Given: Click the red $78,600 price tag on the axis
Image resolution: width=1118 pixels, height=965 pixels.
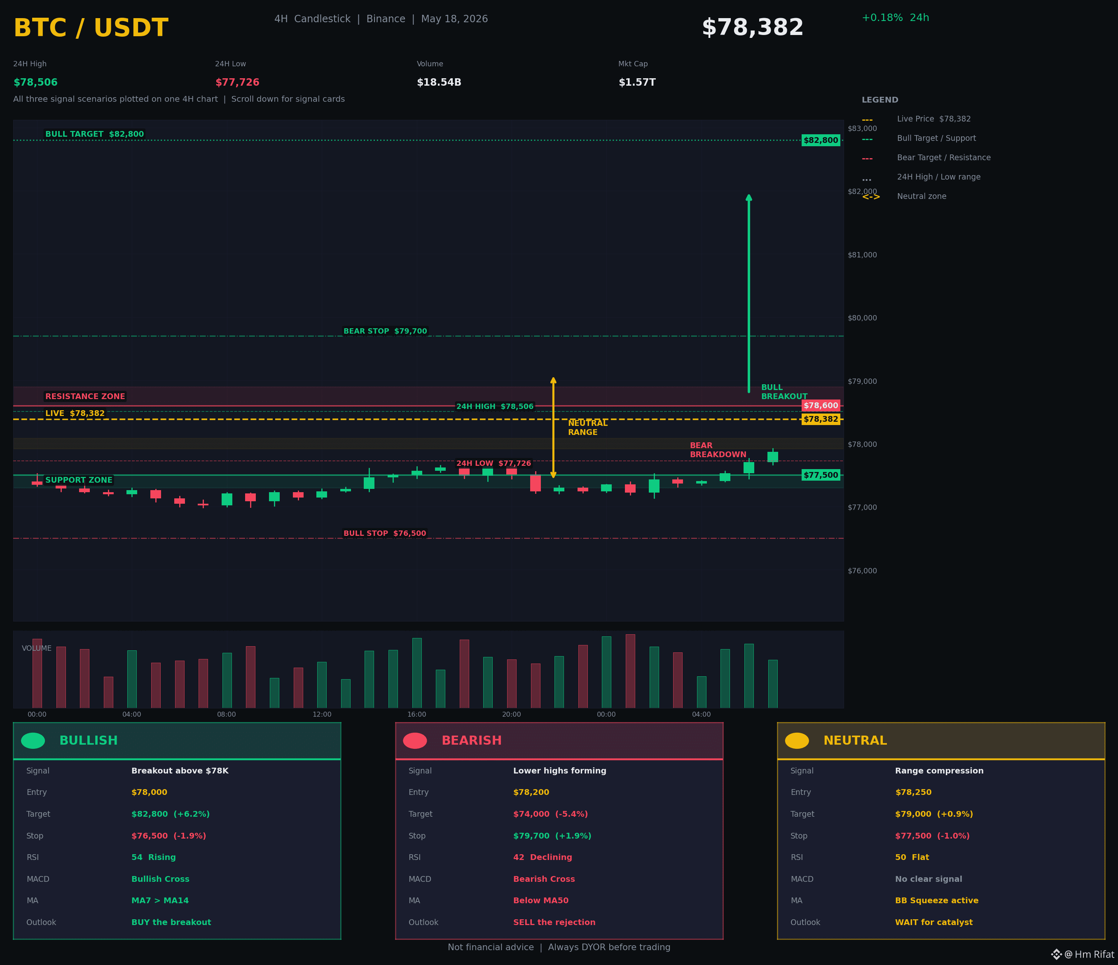Looking at the screenshot, I should coord(821,406).
